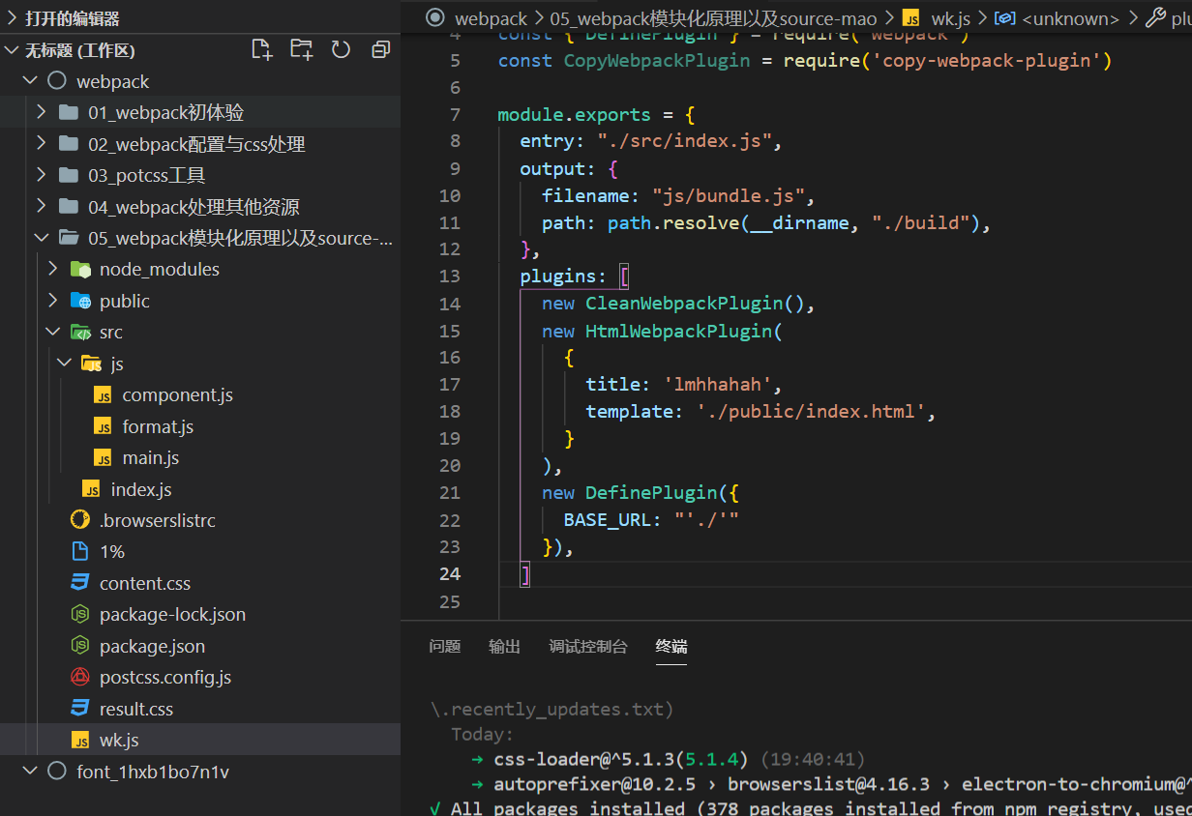The height and width of the screenshot is (816, 1192).
Task: Click line number 24 in the gutter
Action: pyautogui.click(x=449, y=573)
